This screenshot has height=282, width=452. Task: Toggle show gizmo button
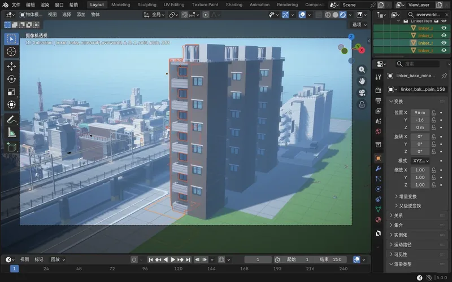click(x=285, y=15)
